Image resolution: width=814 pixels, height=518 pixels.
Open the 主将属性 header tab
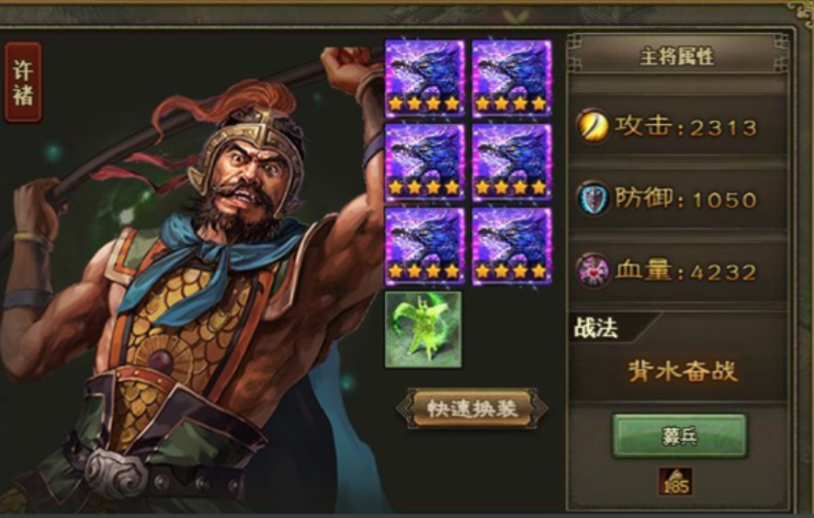677,56
